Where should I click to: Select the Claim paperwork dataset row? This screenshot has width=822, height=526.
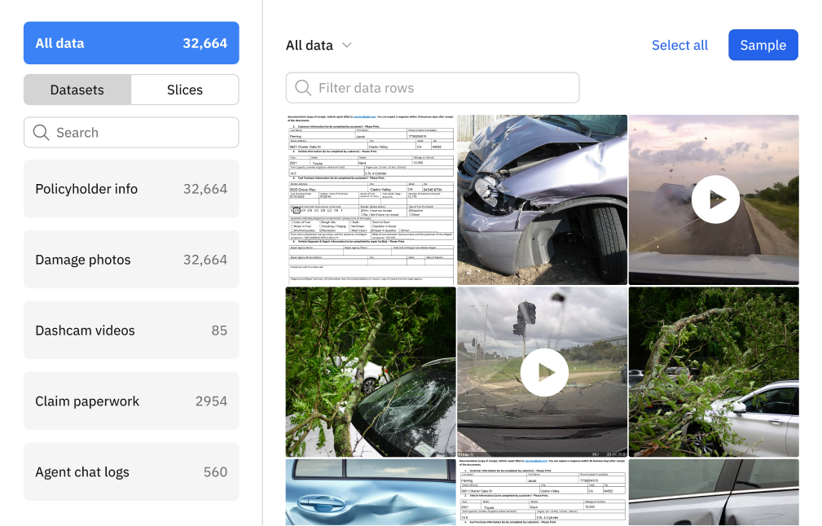[x=130, y=401]
